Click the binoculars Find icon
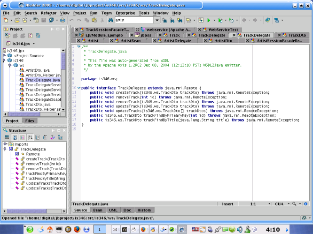 pos(110,20)
